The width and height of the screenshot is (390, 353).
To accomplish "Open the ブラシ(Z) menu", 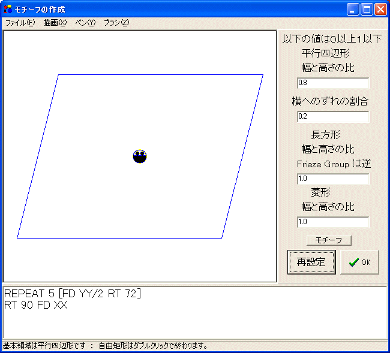I will [x=116, y=23].
